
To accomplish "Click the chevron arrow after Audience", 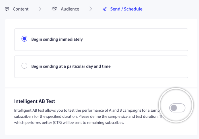I will [x=91, y=9].
